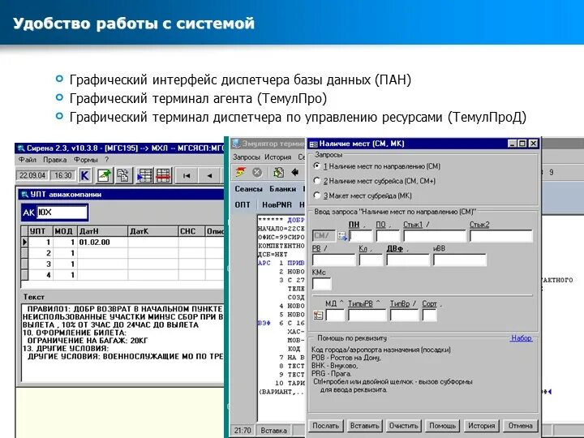Click the list icon beside the МД field
Screen dimensions: 584x438
(319, 315)
